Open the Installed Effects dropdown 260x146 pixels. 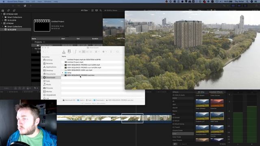(217, 92)
